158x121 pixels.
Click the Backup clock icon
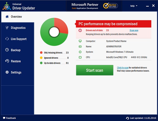[7, 50]
